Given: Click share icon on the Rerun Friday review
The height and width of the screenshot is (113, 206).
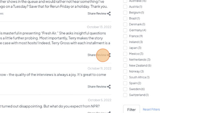Looking at the screenshot, I should click(x=109, y=14).
